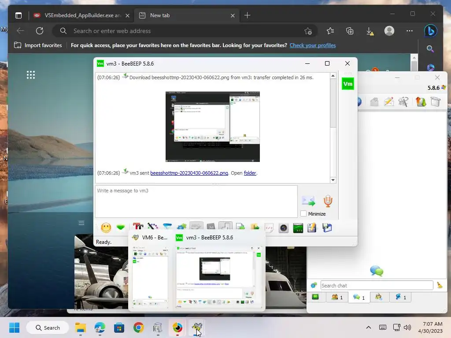This screenshot has width=451, height=338.
Task: Select the vm3 - BeeBEEP 5.8.6 taskbar preview
Action: click(219, 270)
